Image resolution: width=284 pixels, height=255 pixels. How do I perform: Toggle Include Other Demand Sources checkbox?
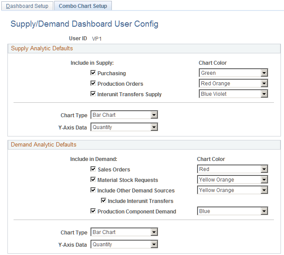(93, 190)
